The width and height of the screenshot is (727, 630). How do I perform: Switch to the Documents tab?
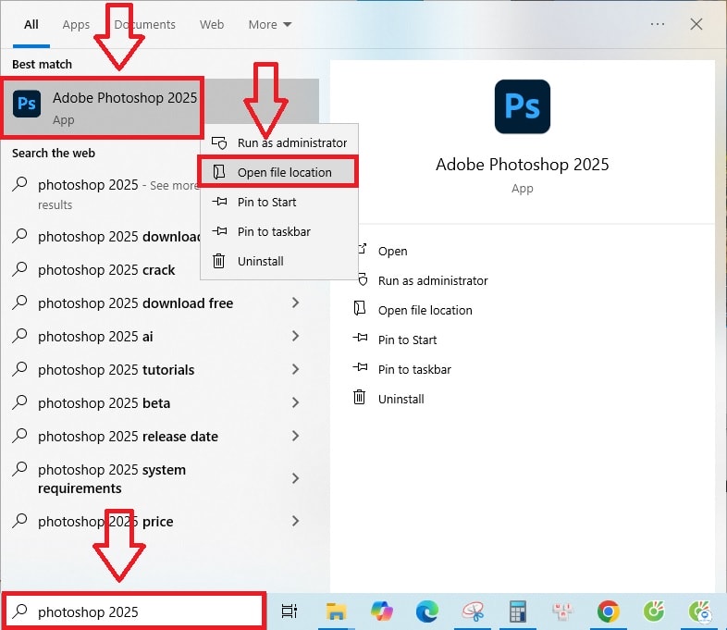(144, 24)
